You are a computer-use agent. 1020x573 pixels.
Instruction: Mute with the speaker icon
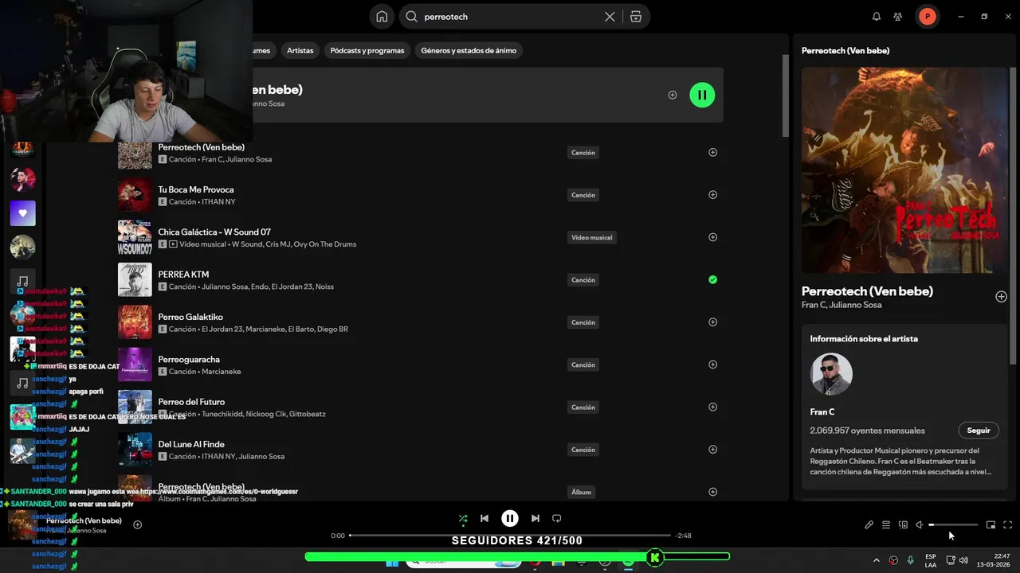pos(920,525)
